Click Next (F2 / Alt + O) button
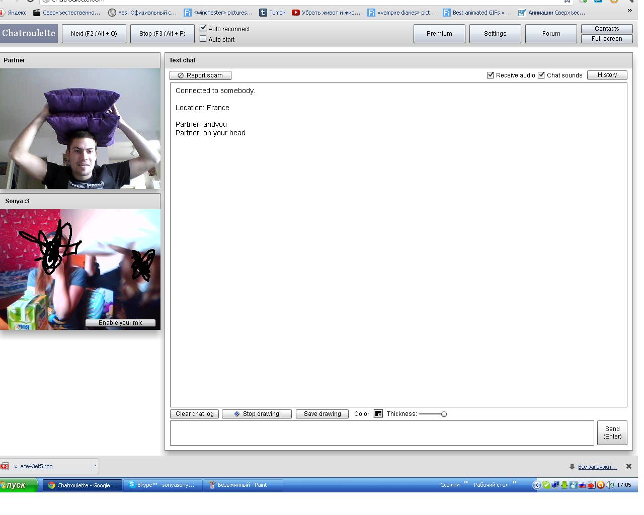This screenshot has height=515, width=644. (x=94, y=34)
